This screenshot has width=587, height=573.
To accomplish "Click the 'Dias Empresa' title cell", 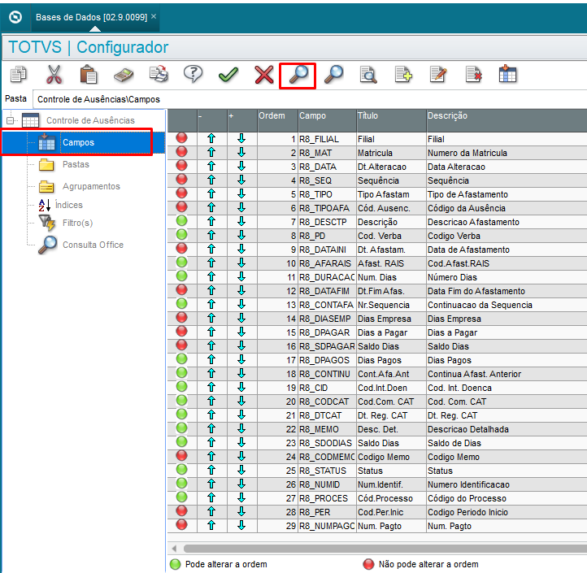I will [391, 319].
